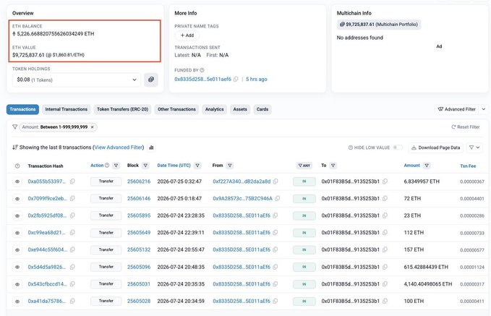This screenshot has width=491, height=316.
Task: Filter by Amount column funnel
Action: [x=427, y=166]
